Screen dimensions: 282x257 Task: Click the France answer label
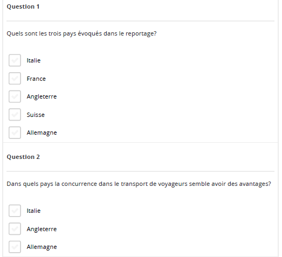[36, 79]
